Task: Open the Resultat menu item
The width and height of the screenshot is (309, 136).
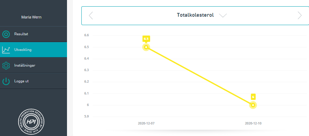Action: (x=34, y=34)
